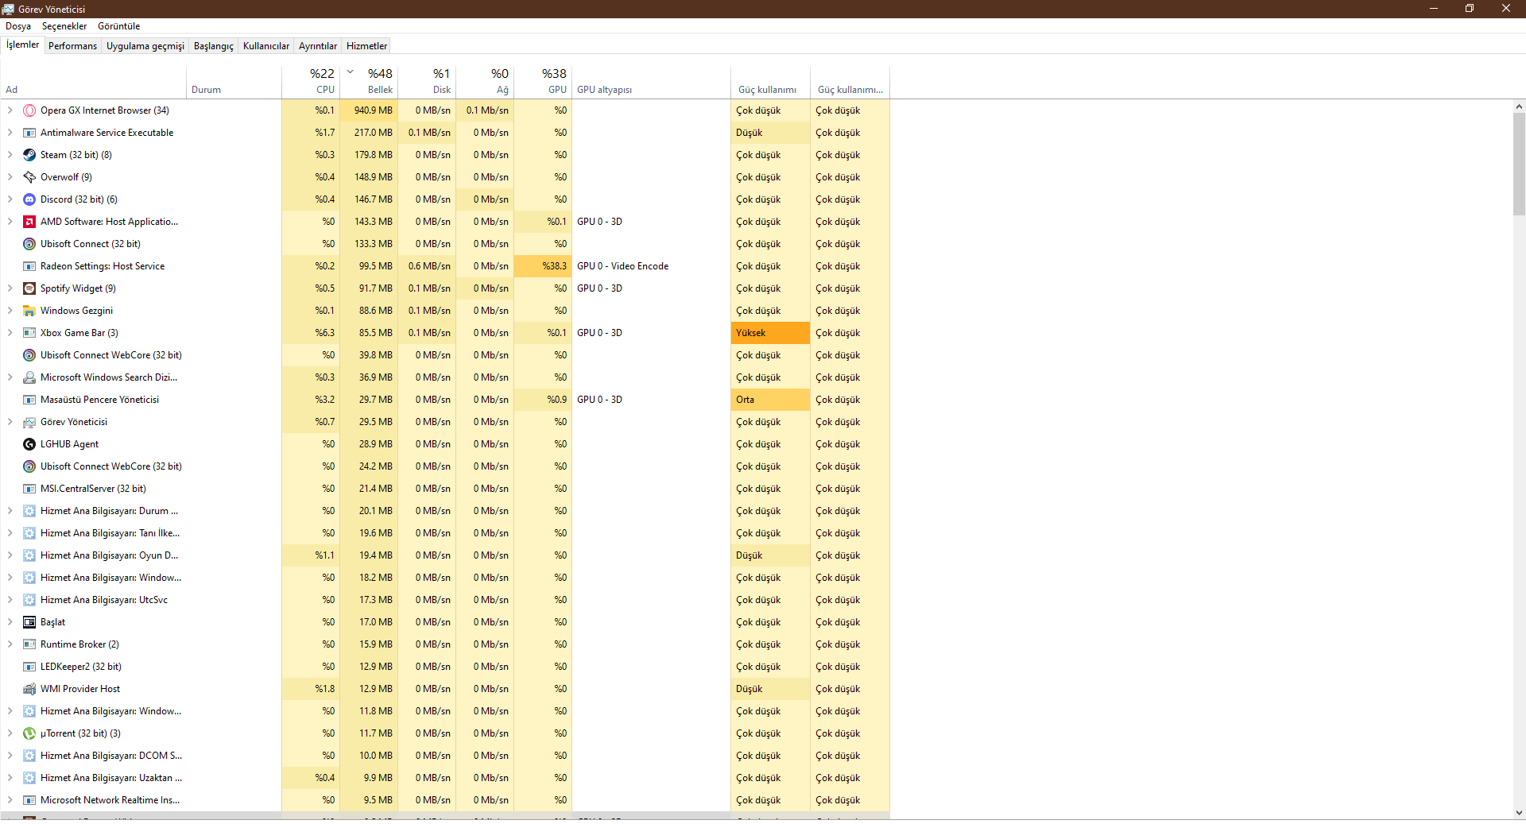Switch to the Performans tab
Viewport: 1526px width, 824px height.
point(72,46)
